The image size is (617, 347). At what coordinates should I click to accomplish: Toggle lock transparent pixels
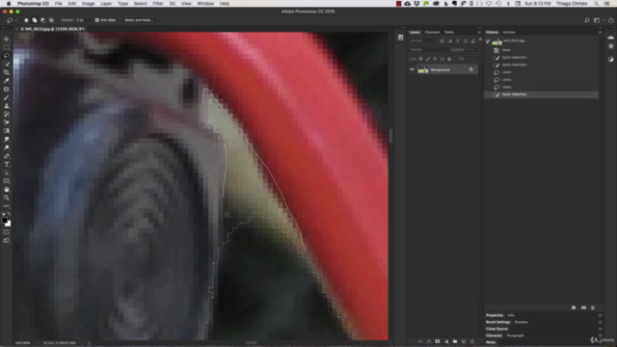pos(420,59)
